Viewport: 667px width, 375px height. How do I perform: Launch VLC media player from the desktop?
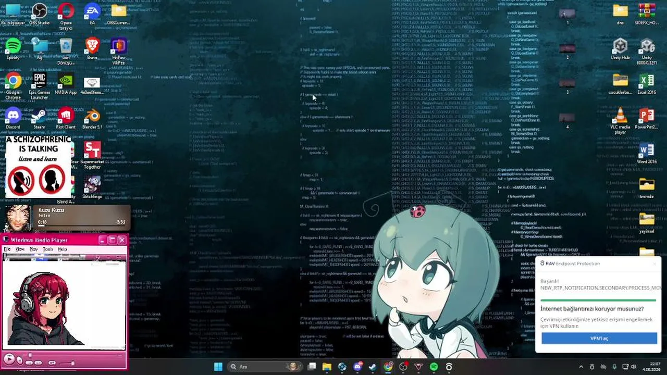click(620, 121)
